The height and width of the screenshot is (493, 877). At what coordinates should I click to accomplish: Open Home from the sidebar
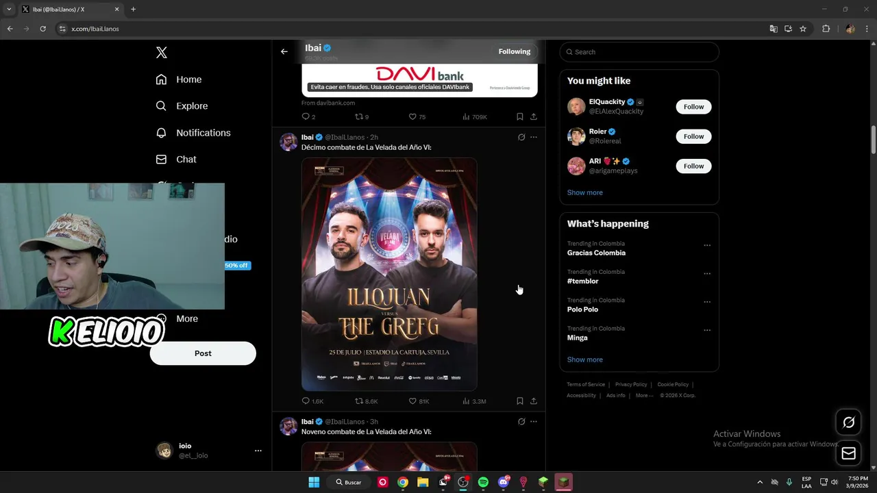(179, 79)
